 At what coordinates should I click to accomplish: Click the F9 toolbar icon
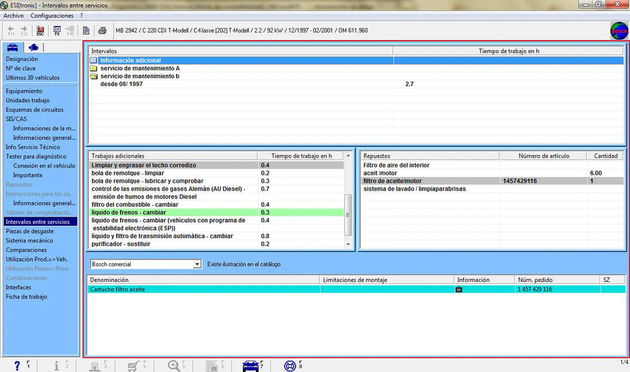pyautogui.click(x=57, y=30)
